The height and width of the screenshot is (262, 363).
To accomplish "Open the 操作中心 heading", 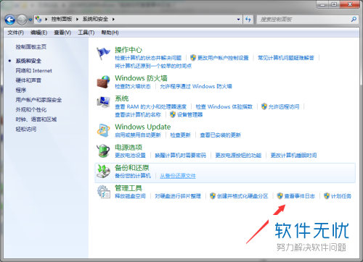I will (x=129, y=50).
